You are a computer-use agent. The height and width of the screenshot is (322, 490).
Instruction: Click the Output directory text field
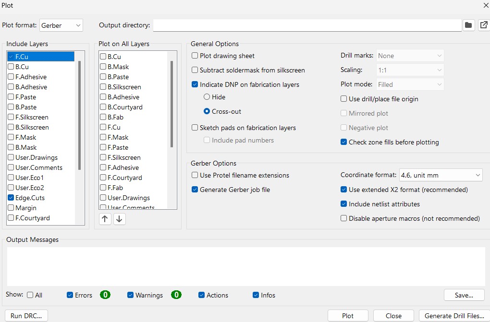click(x=307, y=25)
